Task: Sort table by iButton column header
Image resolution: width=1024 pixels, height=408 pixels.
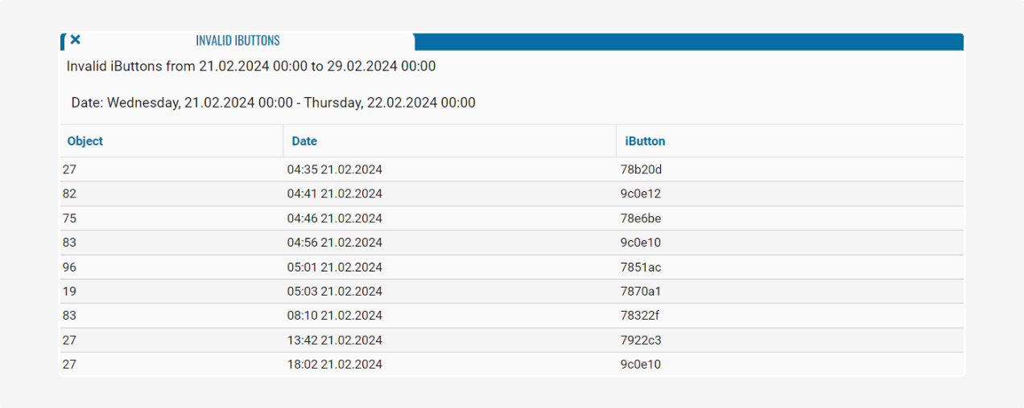Action: (x=645, y=141)
